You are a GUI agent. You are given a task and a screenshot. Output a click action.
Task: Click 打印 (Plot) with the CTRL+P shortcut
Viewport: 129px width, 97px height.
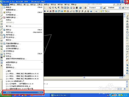click(23, 54)
